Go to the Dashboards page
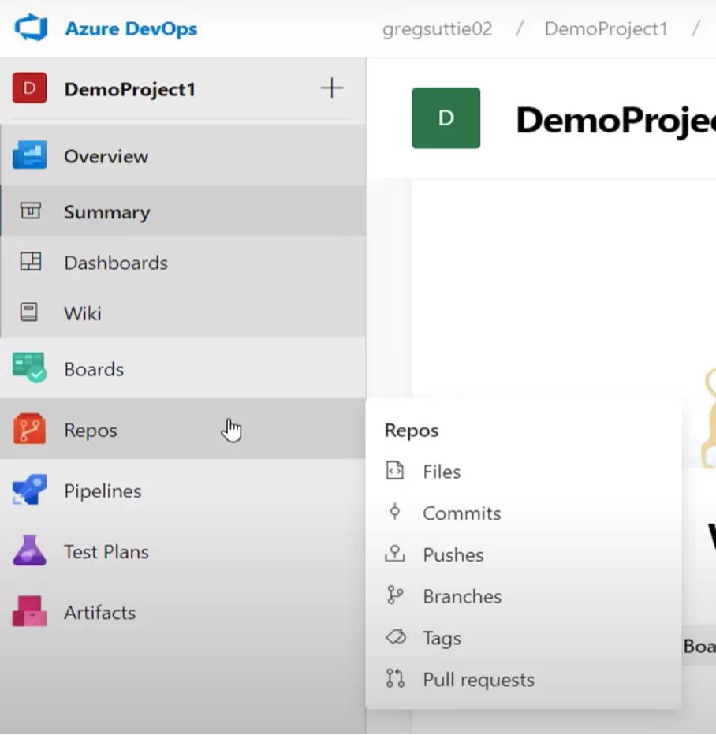This screenshot has height=735, width=716. 115,263
